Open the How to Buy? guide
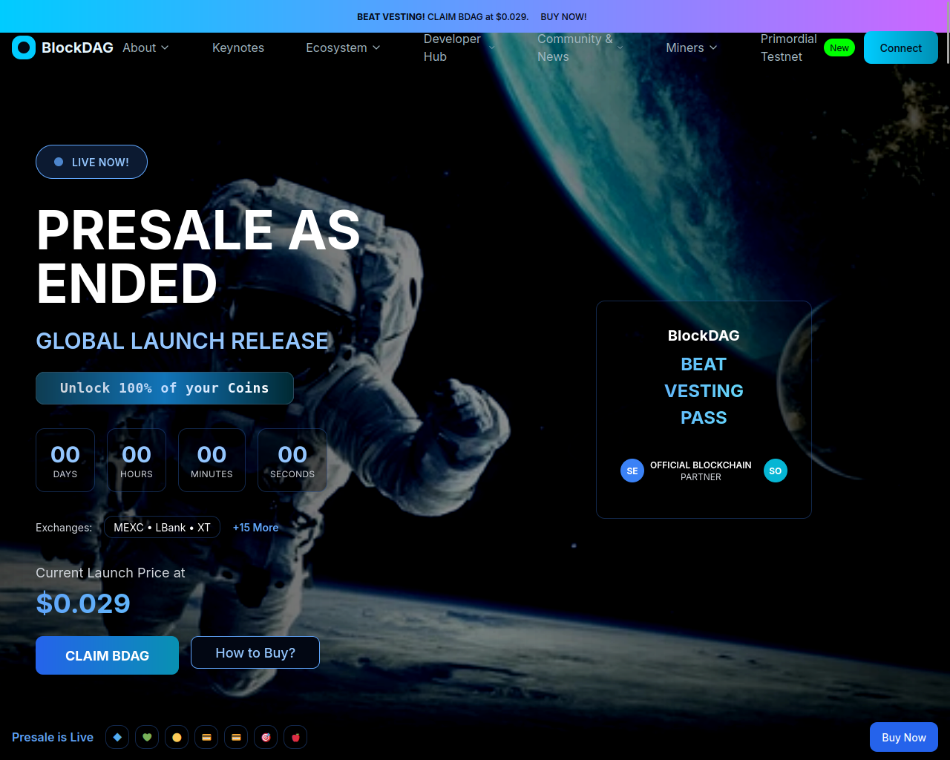Image resolution: width=950 pixels, height=760 pixels. (x=255, y=652)
